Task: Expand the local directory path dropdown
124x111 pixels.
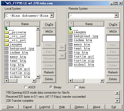Action: click(x=52, y=16)
